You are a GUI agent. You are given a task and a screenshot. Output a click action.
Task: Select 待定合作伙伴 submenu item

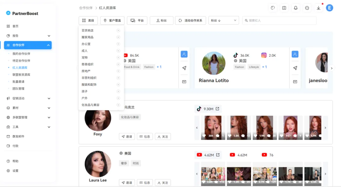[21, 61]
